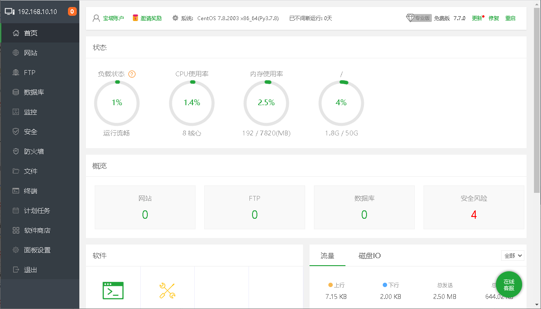Click the invite reward gift icon
541x309 pixels.
pos(135,18)
